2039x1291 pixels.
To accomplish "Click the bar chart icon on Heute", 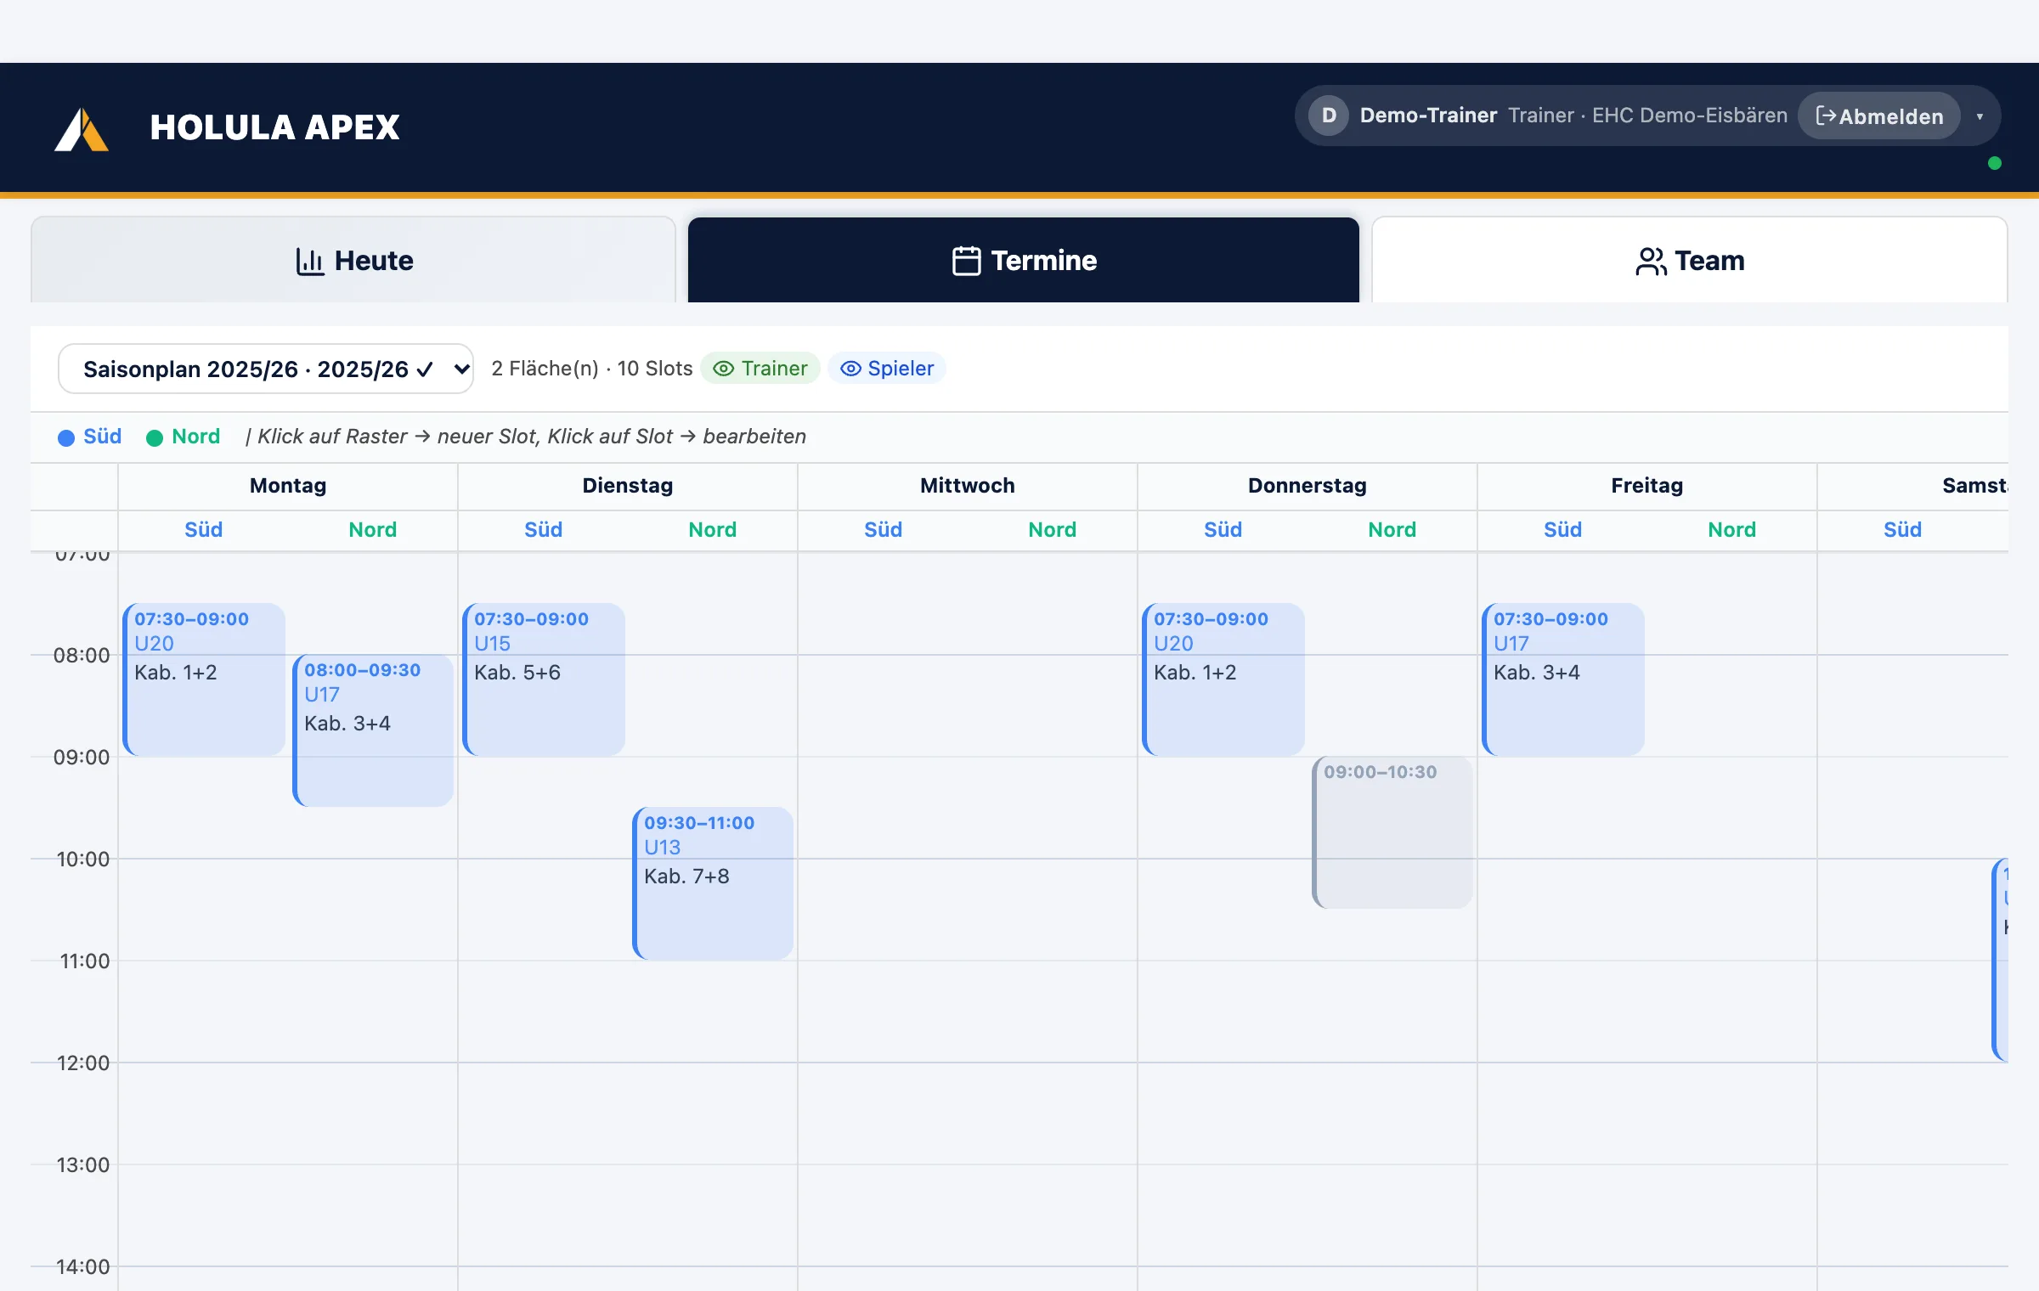I will [310, 261].
